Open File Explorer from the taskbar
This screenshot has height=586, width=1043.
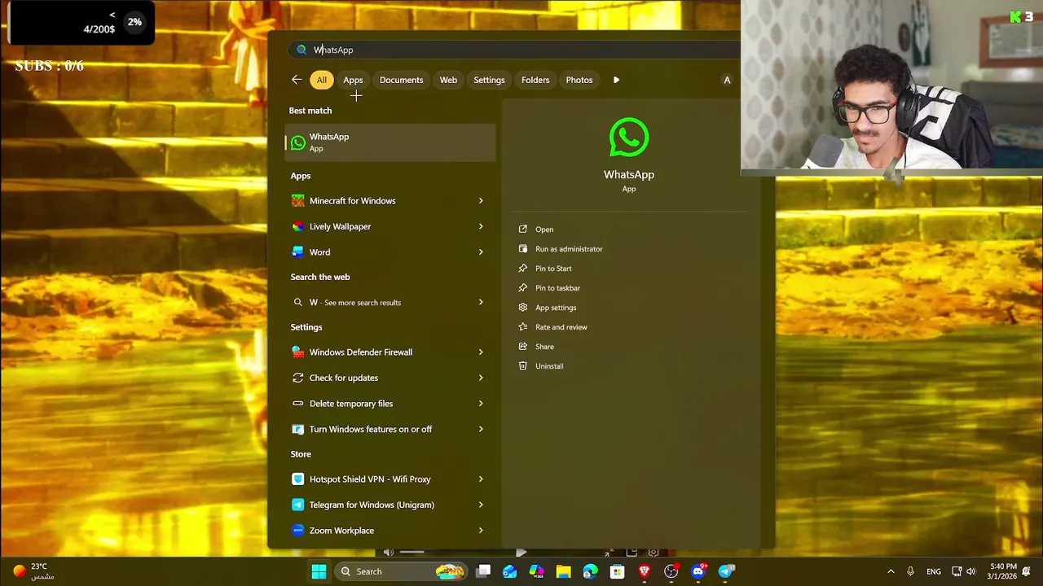pos(563,571)
